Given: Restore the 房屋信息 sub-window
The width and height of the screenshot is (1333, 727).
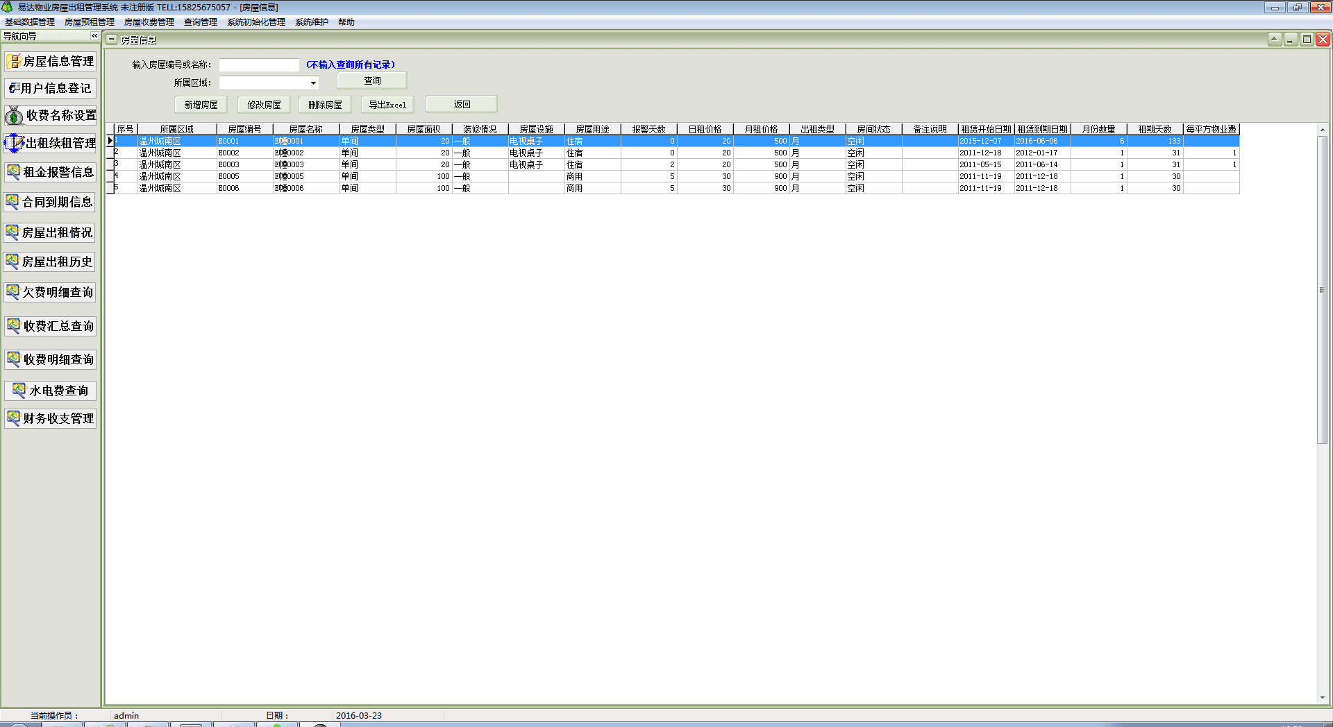Looking at the screenshot, I should coord(1307,40).
